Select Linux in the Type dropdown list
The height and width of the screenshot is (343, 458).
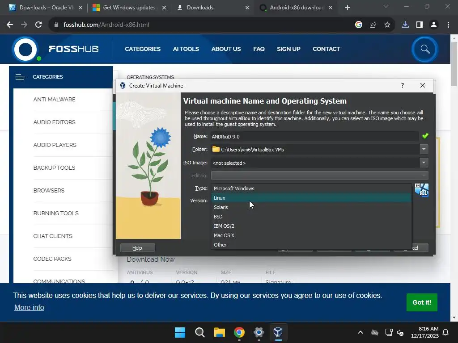coord(311,198)
